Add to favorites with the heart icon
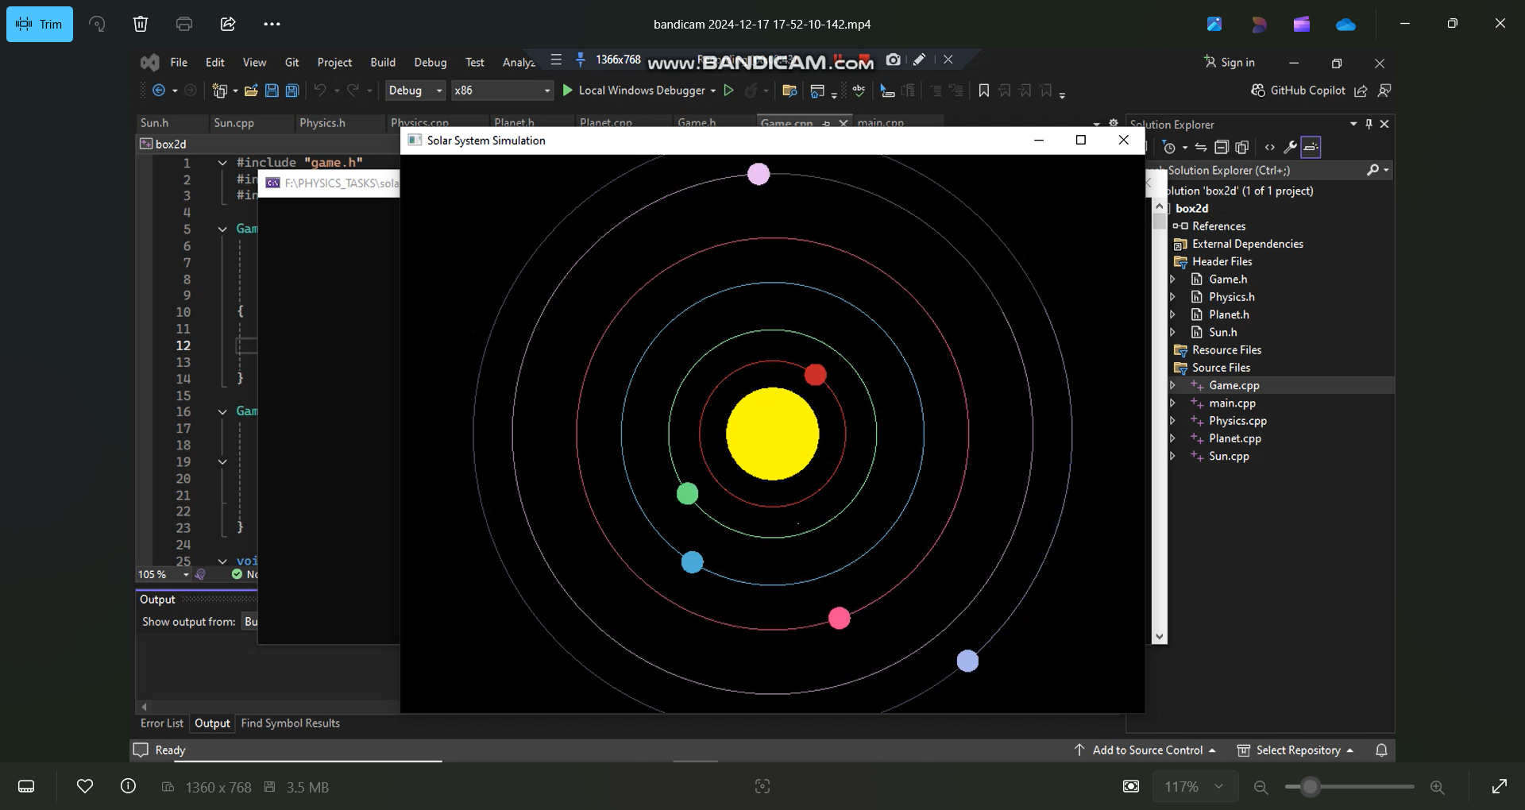The height and width of the screenshot is (810, 1525). [x=85, y=786]
